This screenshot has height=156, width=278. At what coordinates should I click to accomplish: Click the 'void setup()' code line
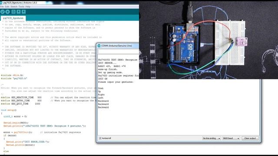click(9, 110)
